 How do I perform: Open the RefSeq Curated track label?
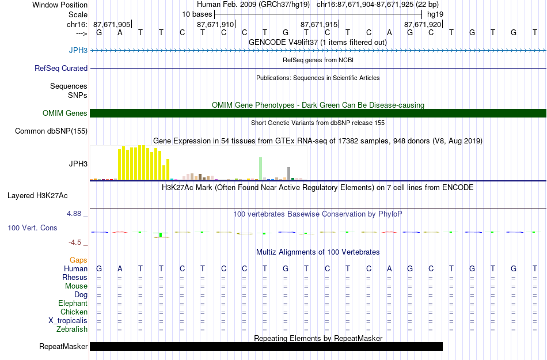click(60, 68)
